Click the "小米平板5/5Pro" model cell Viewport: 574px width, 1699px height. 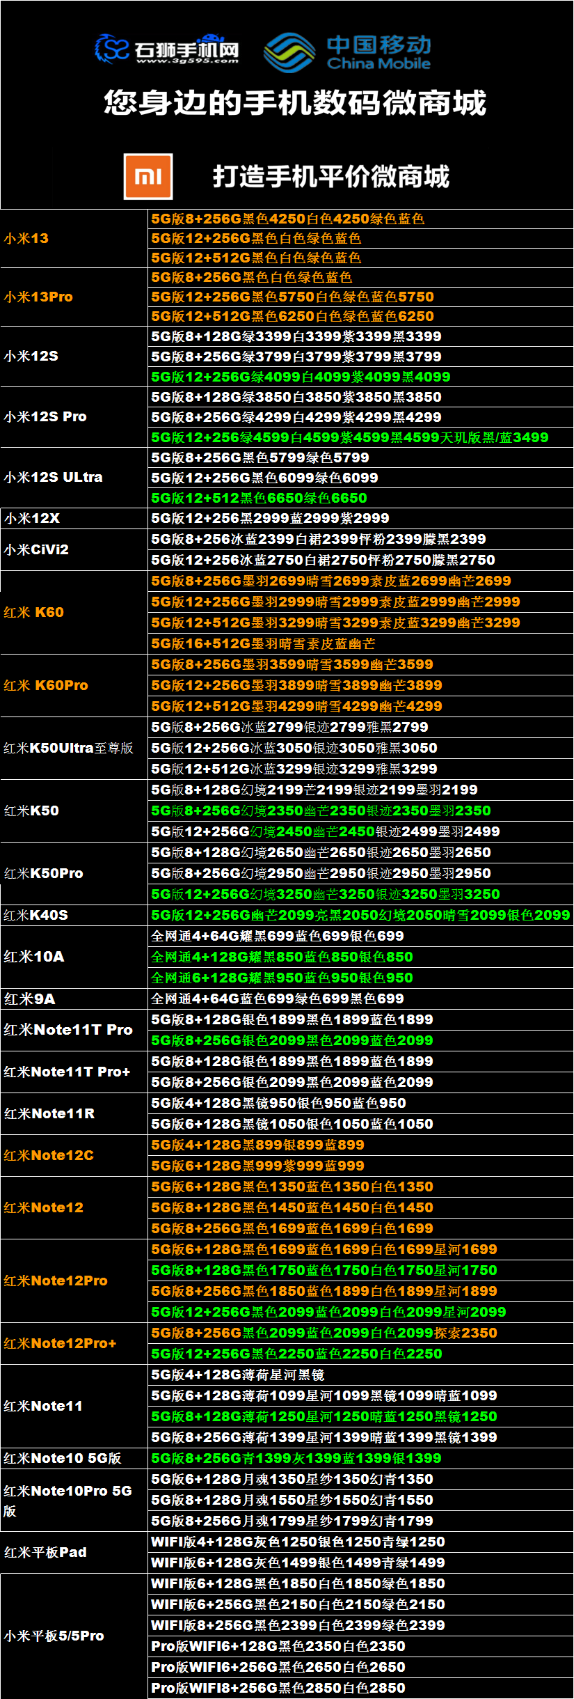(74, 1636)
